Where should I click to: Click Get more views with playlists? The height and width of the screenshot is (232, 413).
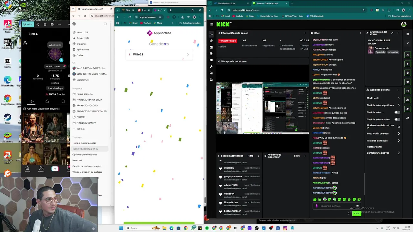pyautogui.click(x=42, y=109)
